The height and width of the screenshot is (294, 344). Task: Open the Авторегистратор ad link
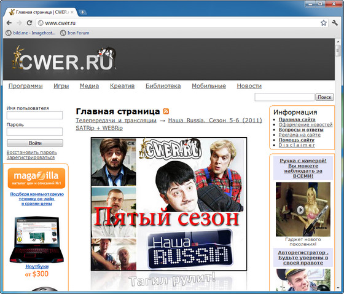click(x=303, y=258)
